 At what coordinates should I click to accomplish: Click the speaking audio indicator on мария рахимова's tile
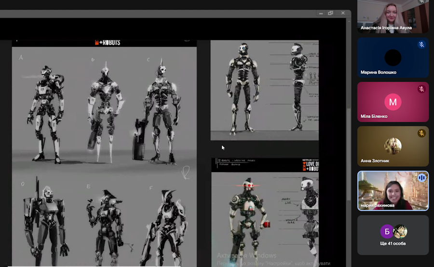click(421, 178)
